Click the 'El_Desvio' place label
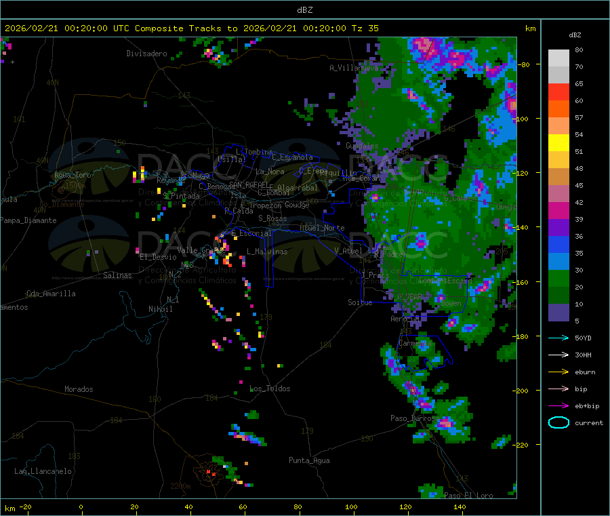Image resolution: width=610 pixels, height=516 pixels. (x=158, y=257)
